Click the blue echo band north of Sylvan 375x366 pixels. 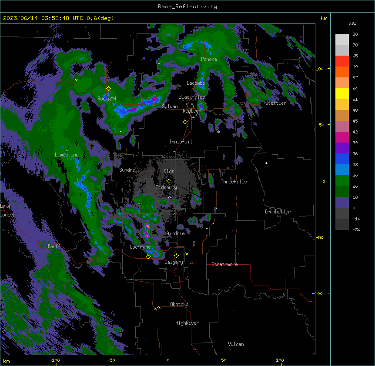click(x=137, y=107)
